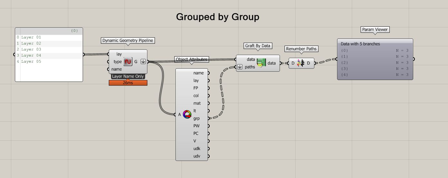Select Layer 01 row in panel
448x178 pixels.
[49, 37]
